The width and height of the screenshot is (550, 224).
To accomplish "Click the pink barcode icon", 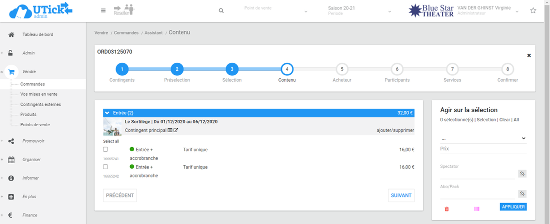I will [476, 209].
